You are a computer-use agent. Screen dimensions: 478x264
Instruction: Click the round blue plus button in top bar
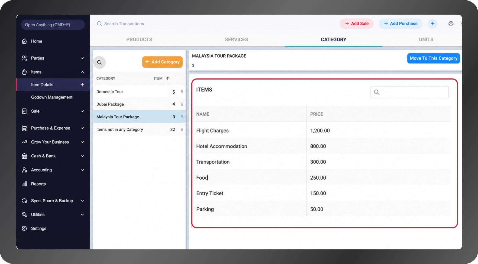(433, 24)
